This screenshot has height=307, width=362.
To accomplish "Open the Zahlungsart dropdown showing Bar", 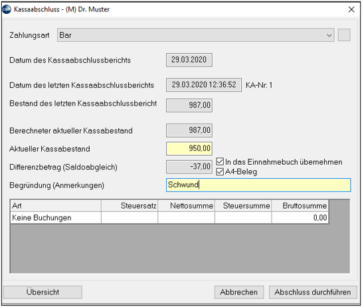I will tap(195, 35).
